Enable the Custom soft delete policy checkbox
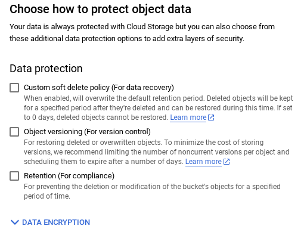The image size is (304, 235). [14, 88]
